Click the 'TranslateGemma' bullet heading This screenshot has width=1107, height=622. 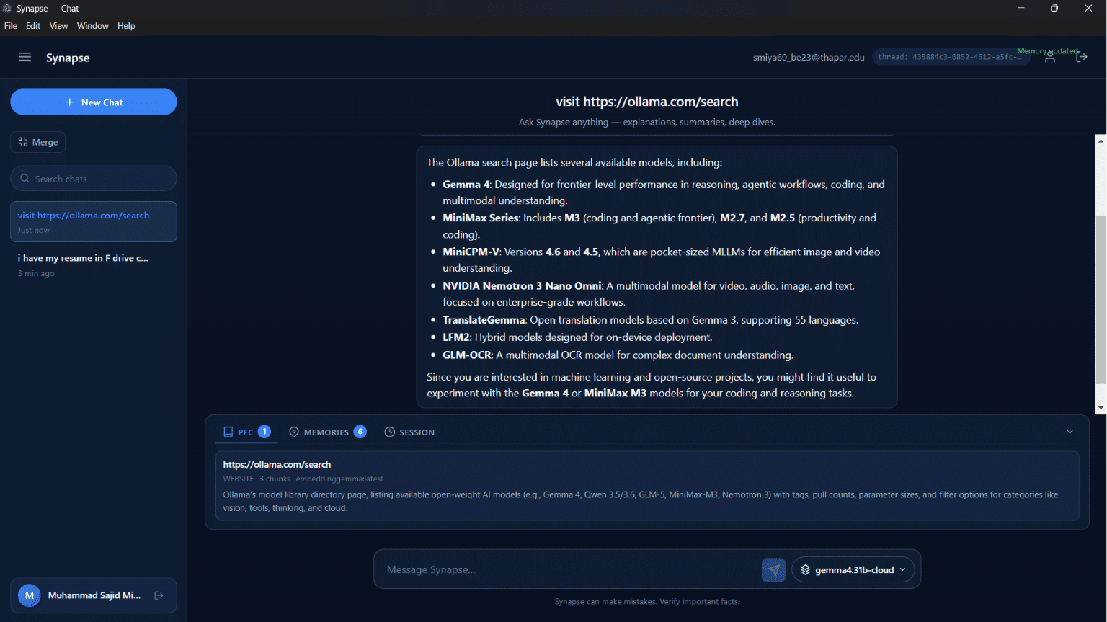484,320
